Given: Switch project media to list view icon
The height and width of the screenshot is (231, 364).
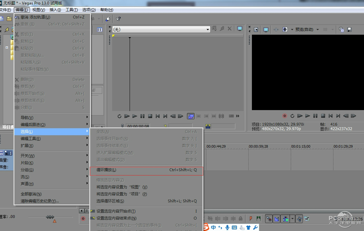Looking at the screenshot, I should [100, 30].
